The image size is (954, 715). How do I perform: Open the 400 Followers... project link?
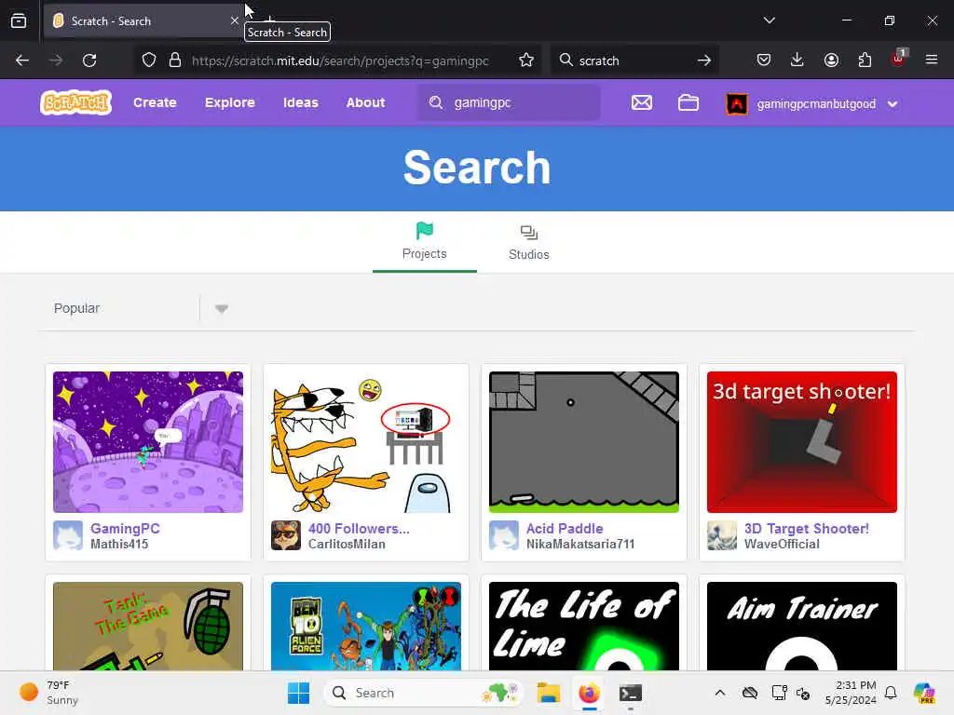click(359, 529)
